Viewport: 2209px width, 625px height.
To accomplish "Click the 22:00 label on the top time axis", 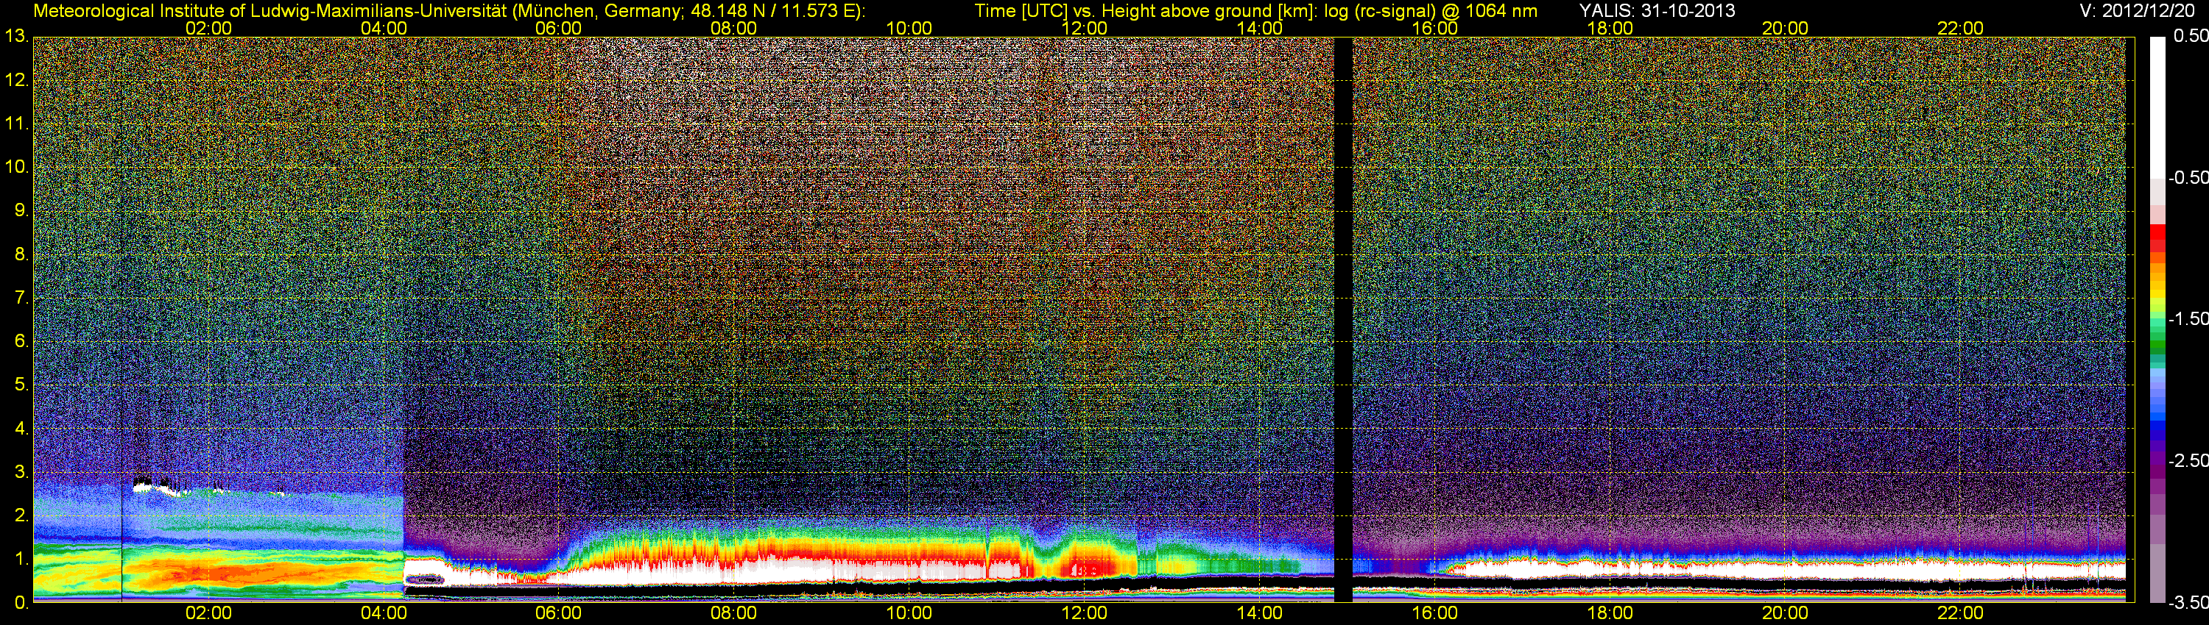I will (x=1960, y=28).
